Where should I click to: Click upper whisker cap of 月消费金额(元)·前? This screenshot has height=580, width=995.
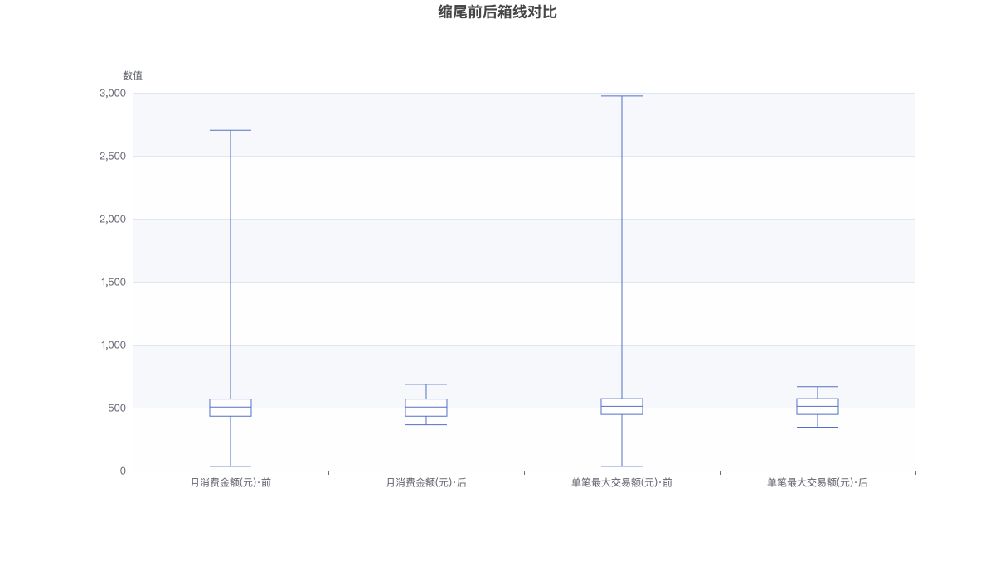(231, 130)
